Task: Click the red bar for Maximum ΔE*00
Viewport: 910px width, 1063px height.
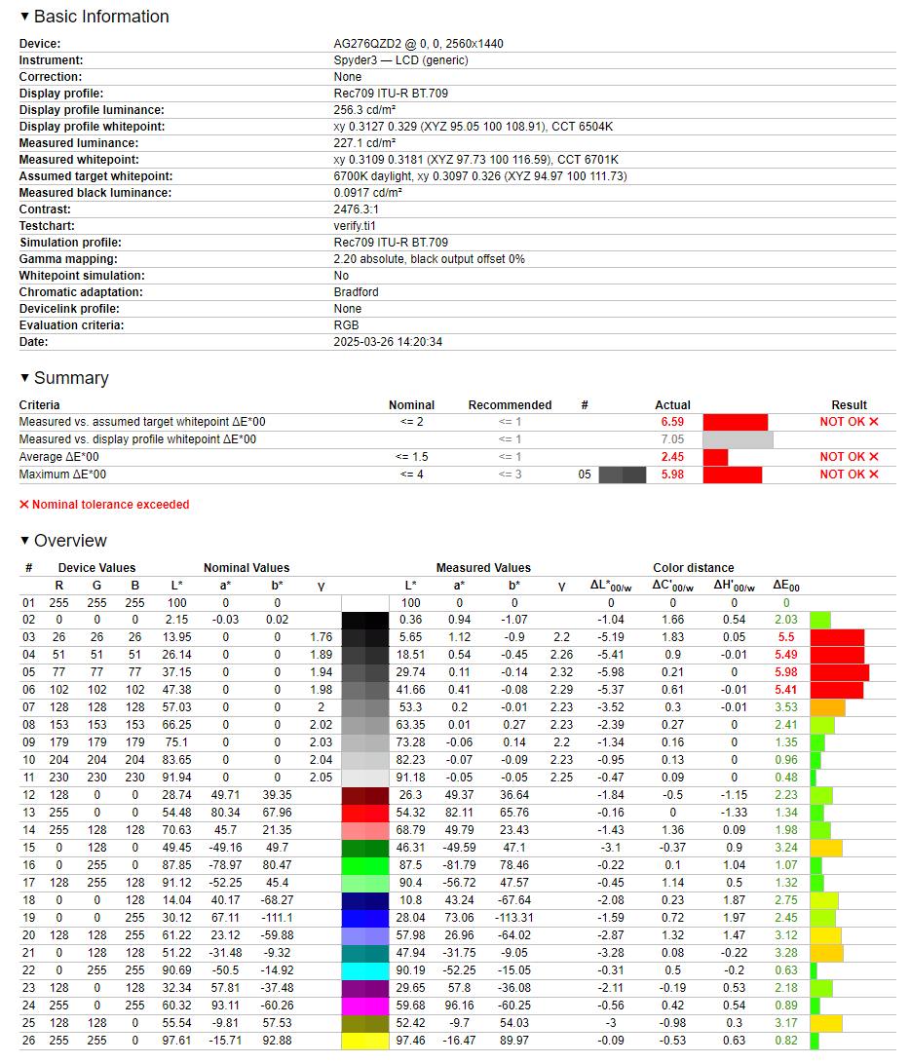Action: click(x=732, y=475)
